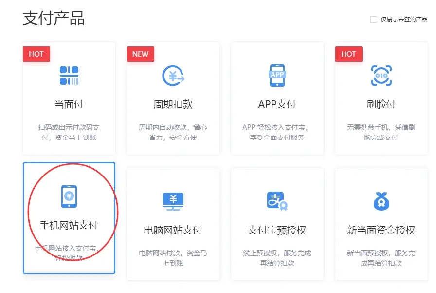The width and height of the screenshot is (436, 293).
Task: Click the 手机网站支付 mobile phone icon
Action: tap(69, 196)
